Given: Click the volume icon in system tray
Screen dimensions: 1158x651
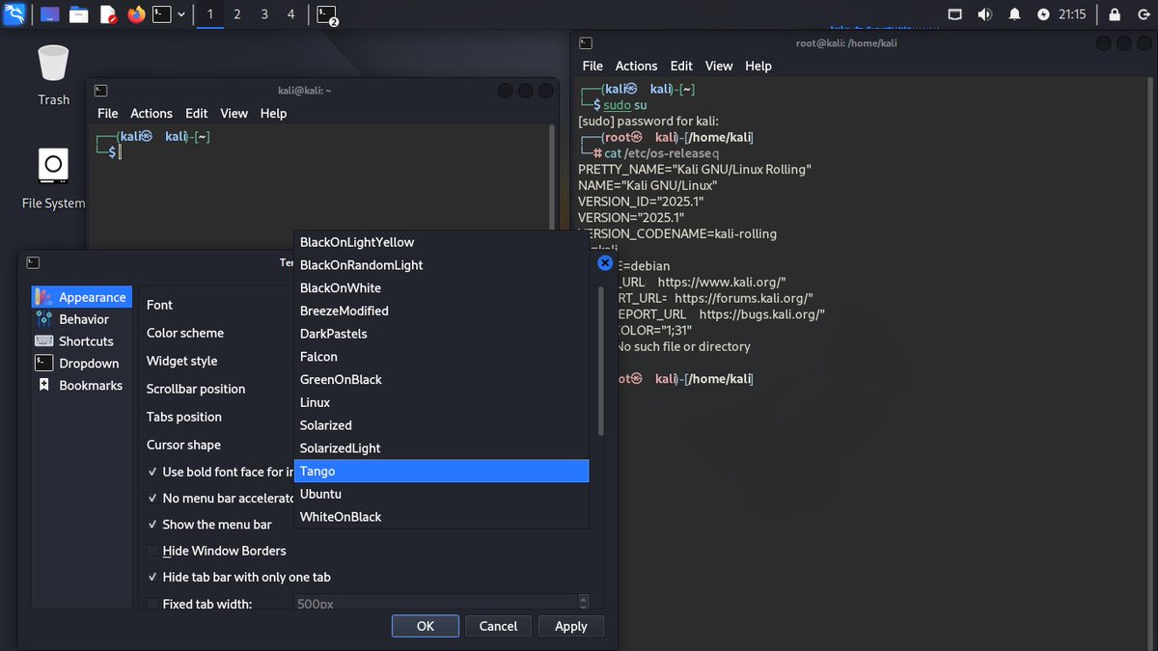Looking at the screenshot, I should [x=986, y=14].
